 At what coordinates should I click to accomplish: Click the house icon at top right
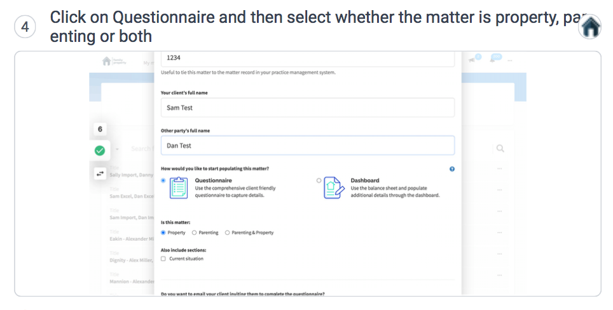coord(590,27)
